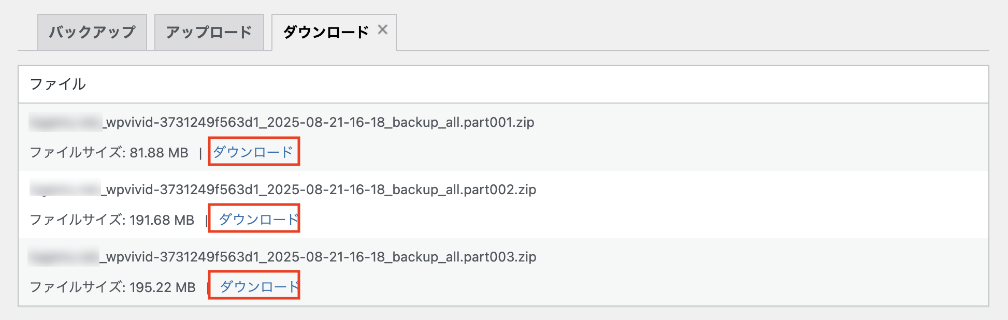Screen dimensions: 1008x320
Task: Click the blurred prefix of the part001 filename
Action: pos(66,122)
